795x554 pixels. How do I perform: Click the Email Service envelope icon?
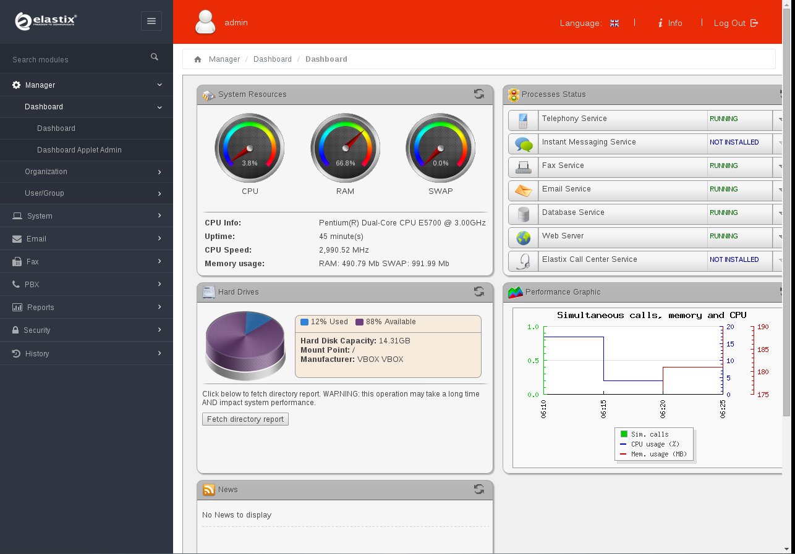coord(524,190)
